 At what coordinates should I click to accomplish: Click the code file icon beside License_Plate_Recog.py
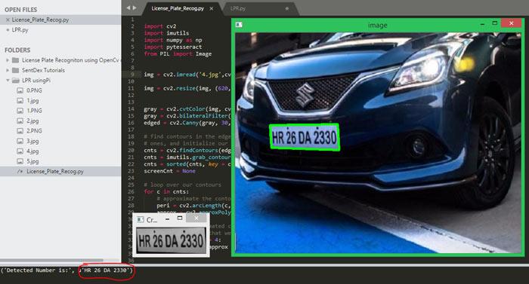tap(20, 171)
